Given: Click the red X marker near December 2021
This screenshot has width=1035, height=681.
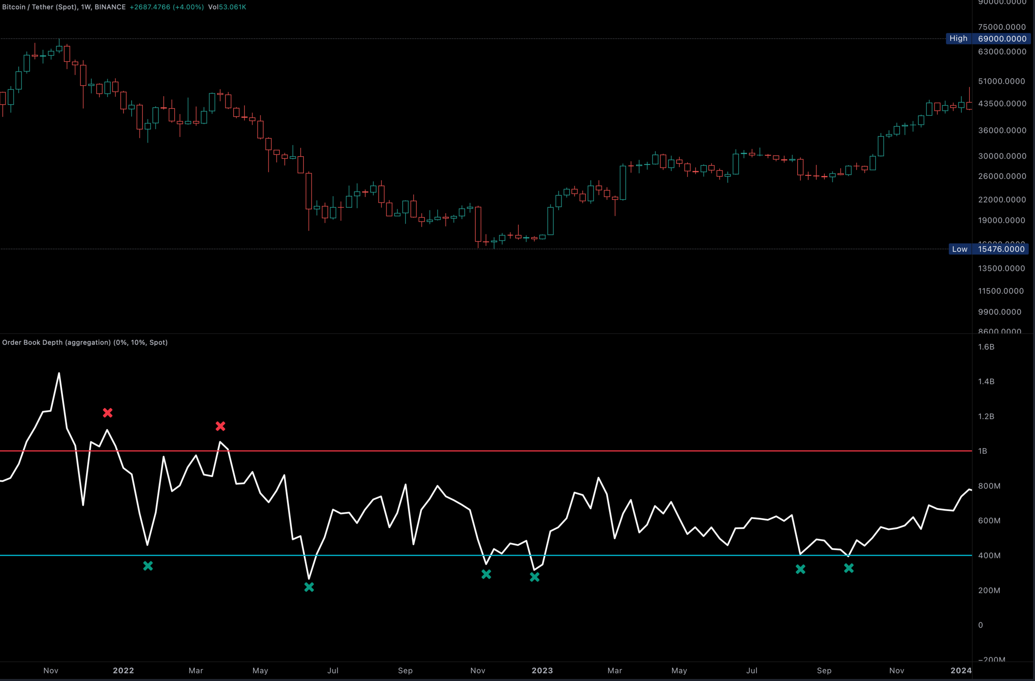Looking at the screenshot, I should [107, 413].
